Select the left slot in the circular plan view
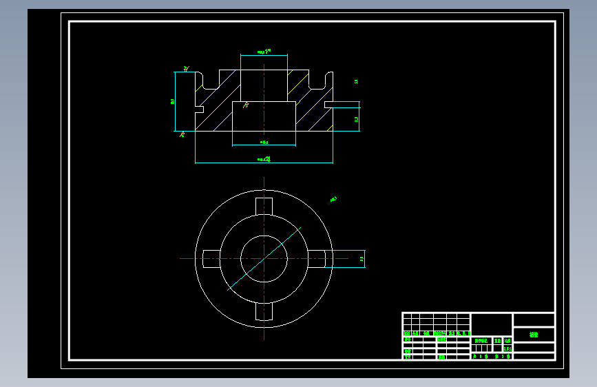This screenshot has width=597, height=387. coord(211,259)
